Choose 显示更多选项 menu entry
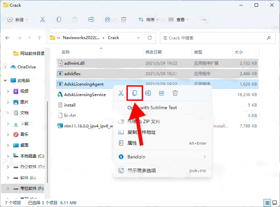Image resolution: width=280 pixels, height=207 pixels. tap(163, 171)
